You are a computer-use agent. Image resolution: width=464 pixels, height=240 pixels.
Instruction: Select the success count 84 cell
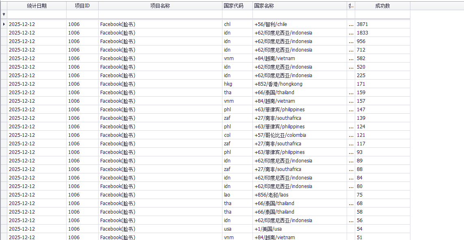(x=383, y=177)
